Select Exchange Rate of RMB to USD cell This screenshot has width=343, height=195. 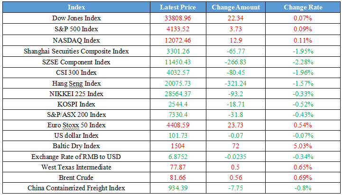77,157
